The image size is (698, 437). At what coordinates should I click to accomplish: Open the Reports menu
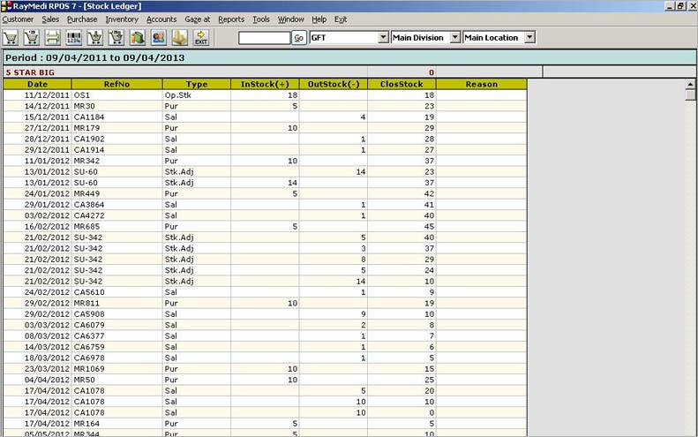click(231, 19)
